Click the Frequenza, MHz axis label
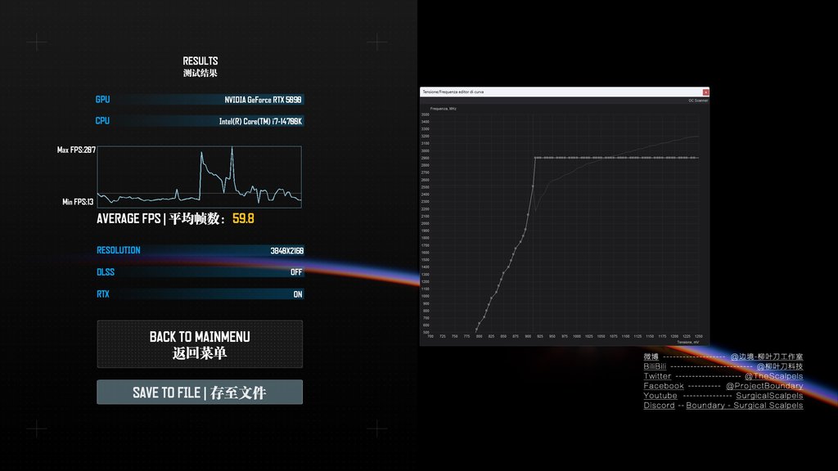This screenshot has width=838, height=471. coord(444,109)
